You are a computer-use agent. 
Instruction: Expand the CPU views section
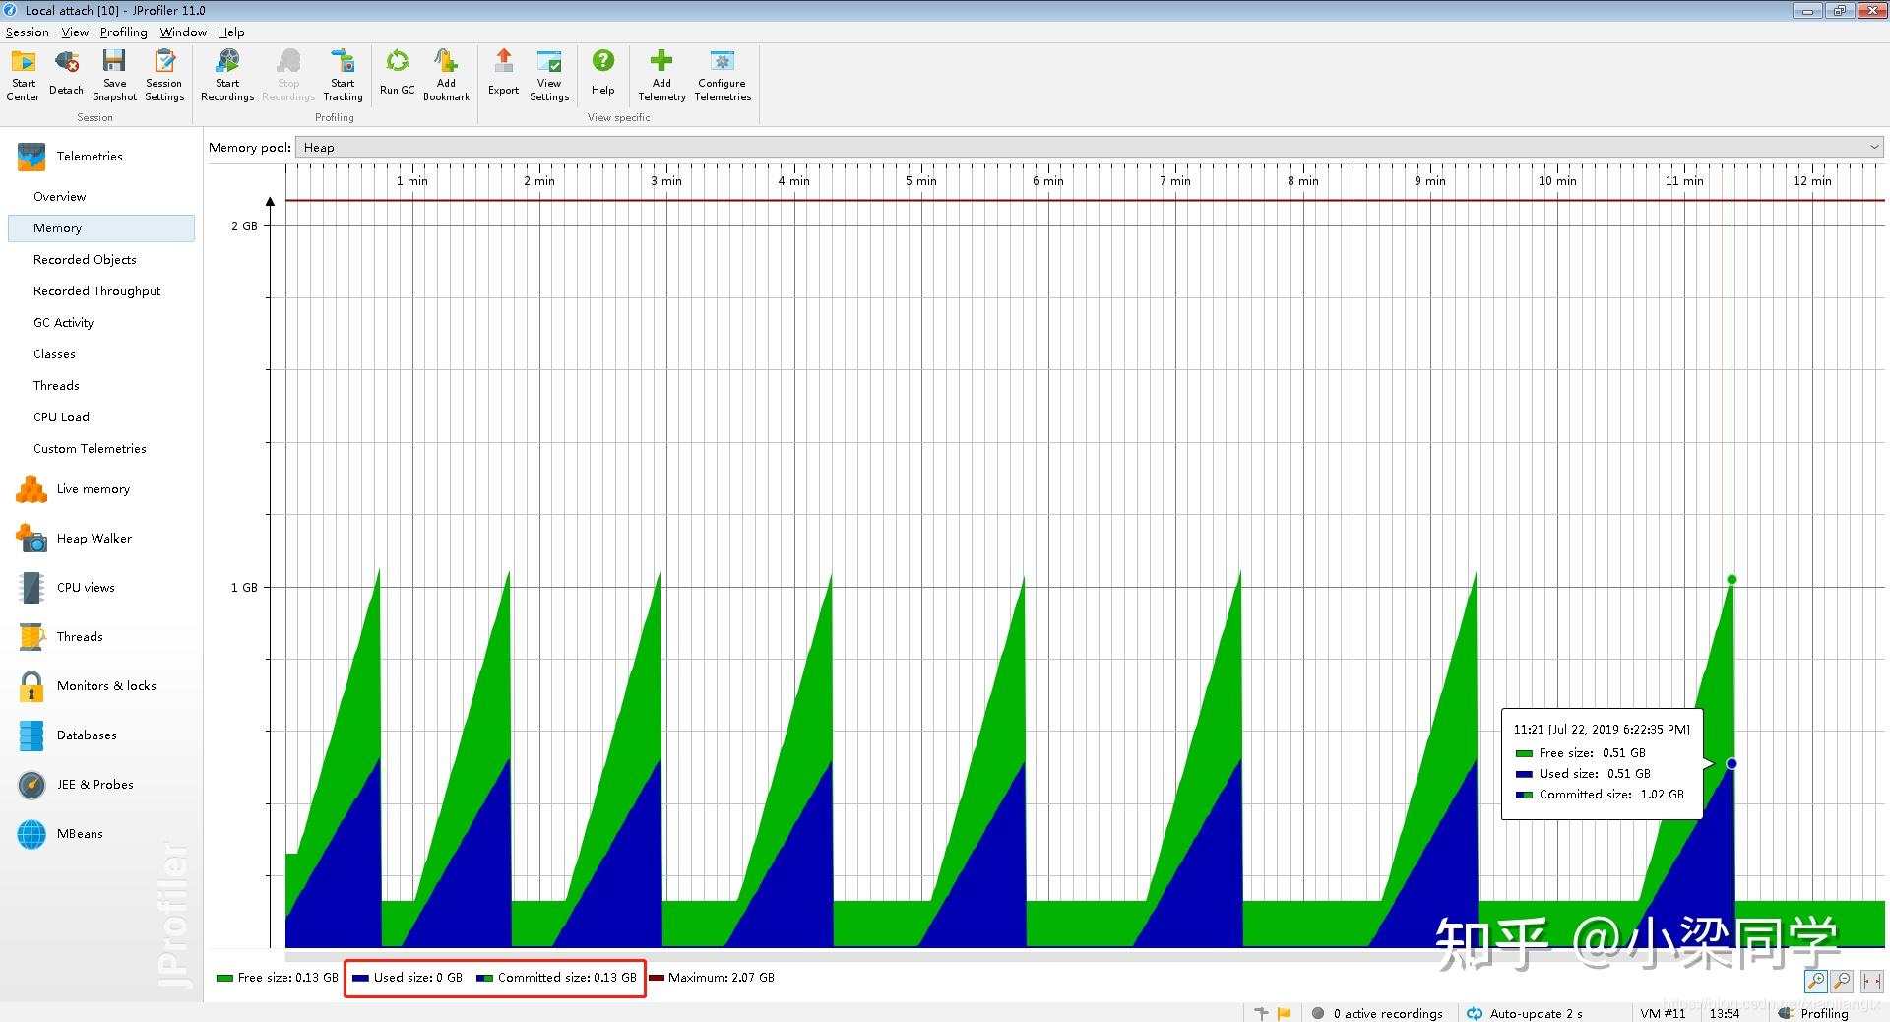pos(86,588)
